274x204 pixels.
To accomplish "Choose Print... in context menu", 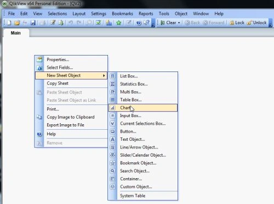I will coord(71,109).
